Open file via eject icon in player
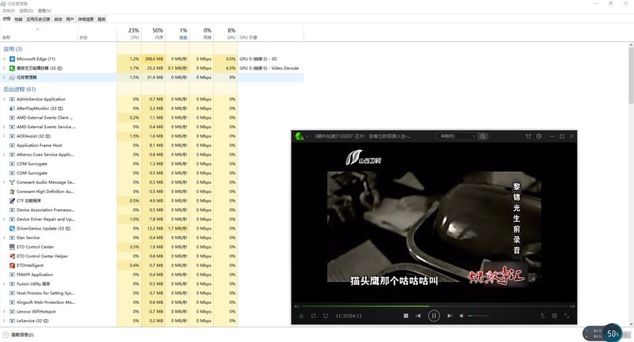 301,316
